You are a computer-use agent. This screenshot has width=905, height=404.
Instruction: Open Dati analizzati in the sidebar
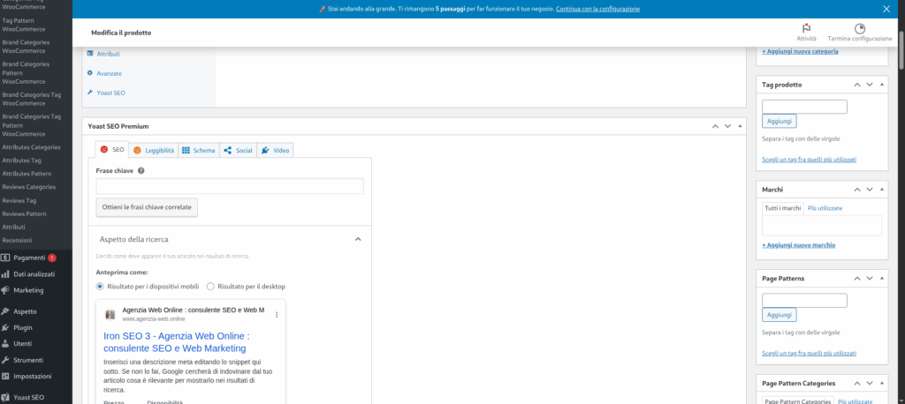(x=35, y=273)
